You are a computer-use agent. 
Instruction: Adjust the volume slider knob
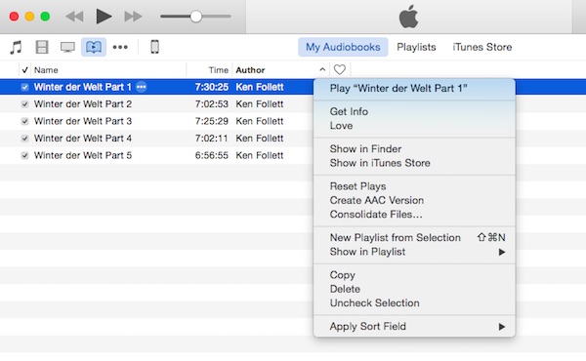pyautogui.click(x=195, y=16)
